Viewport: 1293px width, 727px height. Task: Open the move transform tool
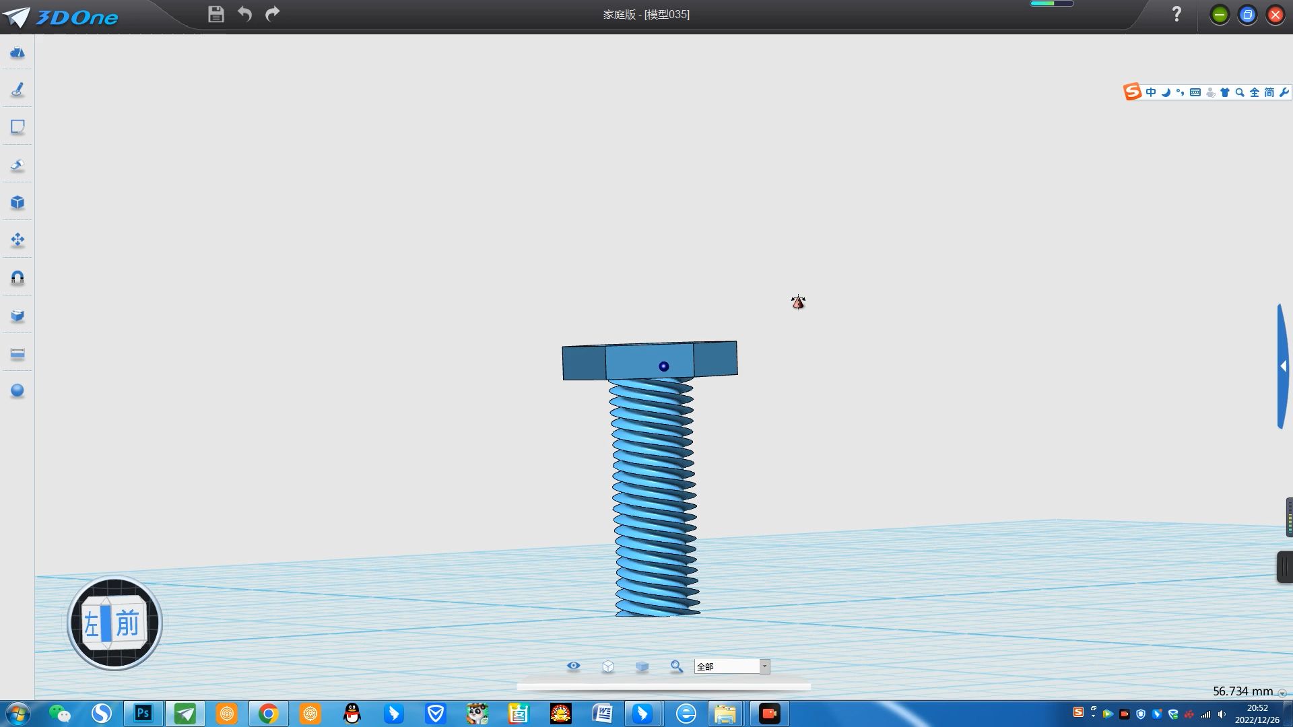tap(18, 240)
